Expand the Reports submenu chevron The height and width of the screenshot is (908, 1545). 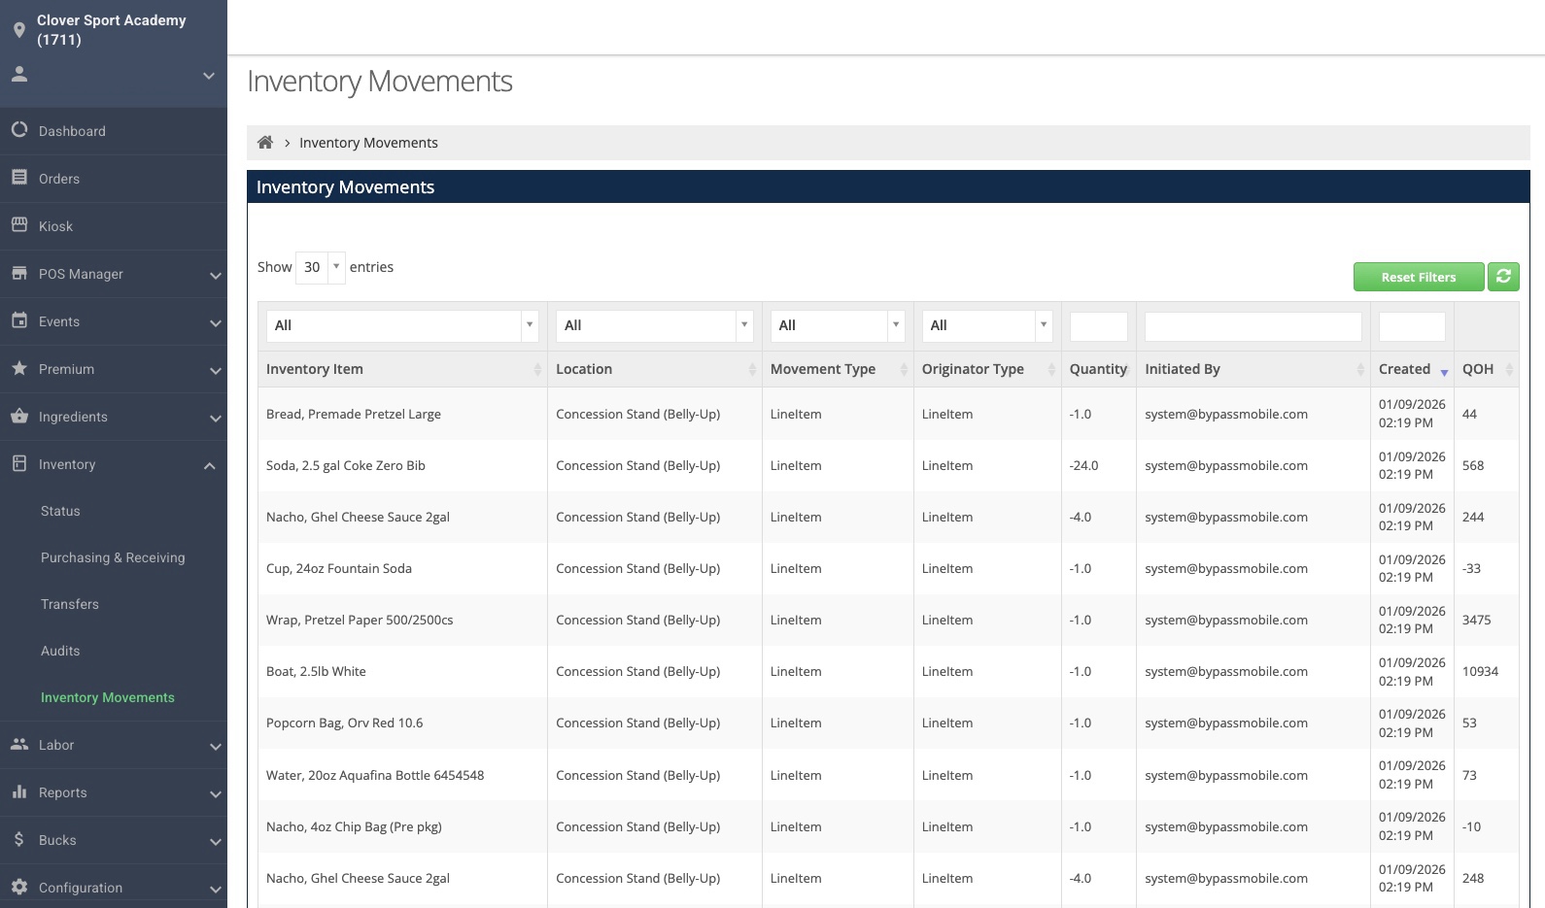[x=215, y=794]
